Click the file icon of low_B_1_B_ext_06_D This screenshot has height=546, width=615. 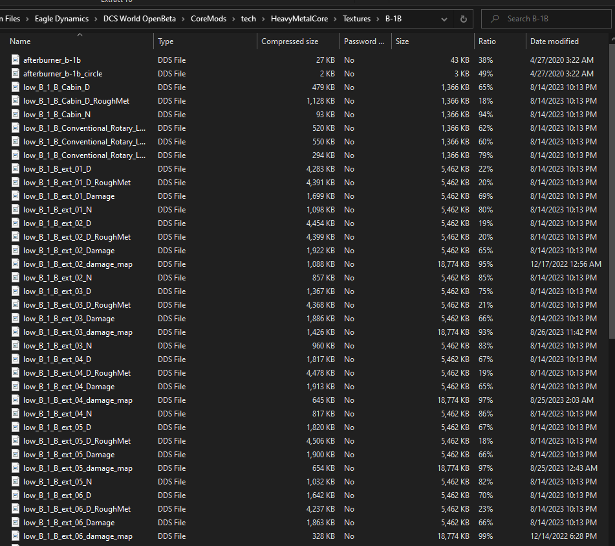pyautogui.click(x=16, y=495)
